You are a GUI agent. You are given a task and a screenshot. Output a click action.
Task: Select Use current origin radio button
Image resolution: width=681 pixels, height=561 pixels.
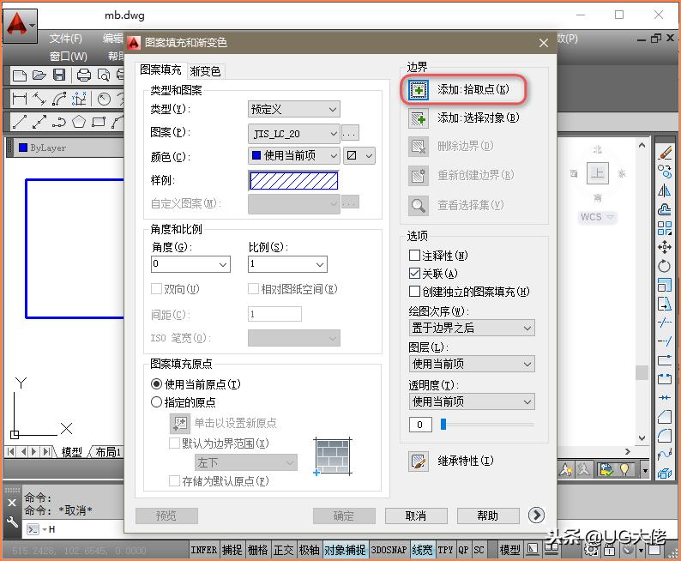pos(156,384)
